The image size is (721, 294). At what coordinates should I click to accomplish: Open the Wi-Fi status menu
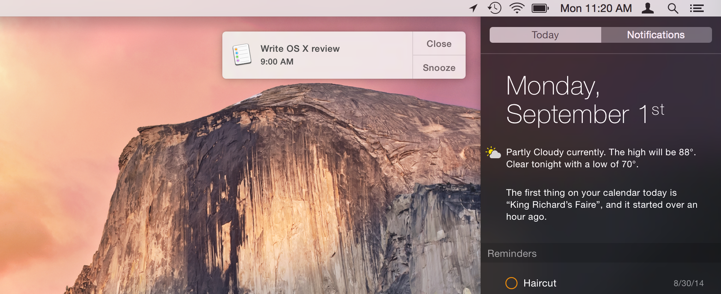click(x=517, y=8)
